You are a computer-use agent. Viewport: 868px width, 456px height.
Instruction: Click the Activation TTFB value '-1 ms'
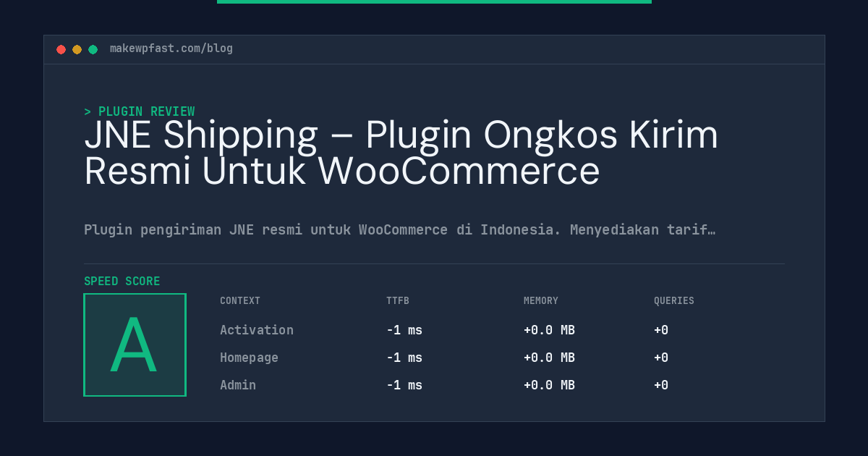click(404, 330)
